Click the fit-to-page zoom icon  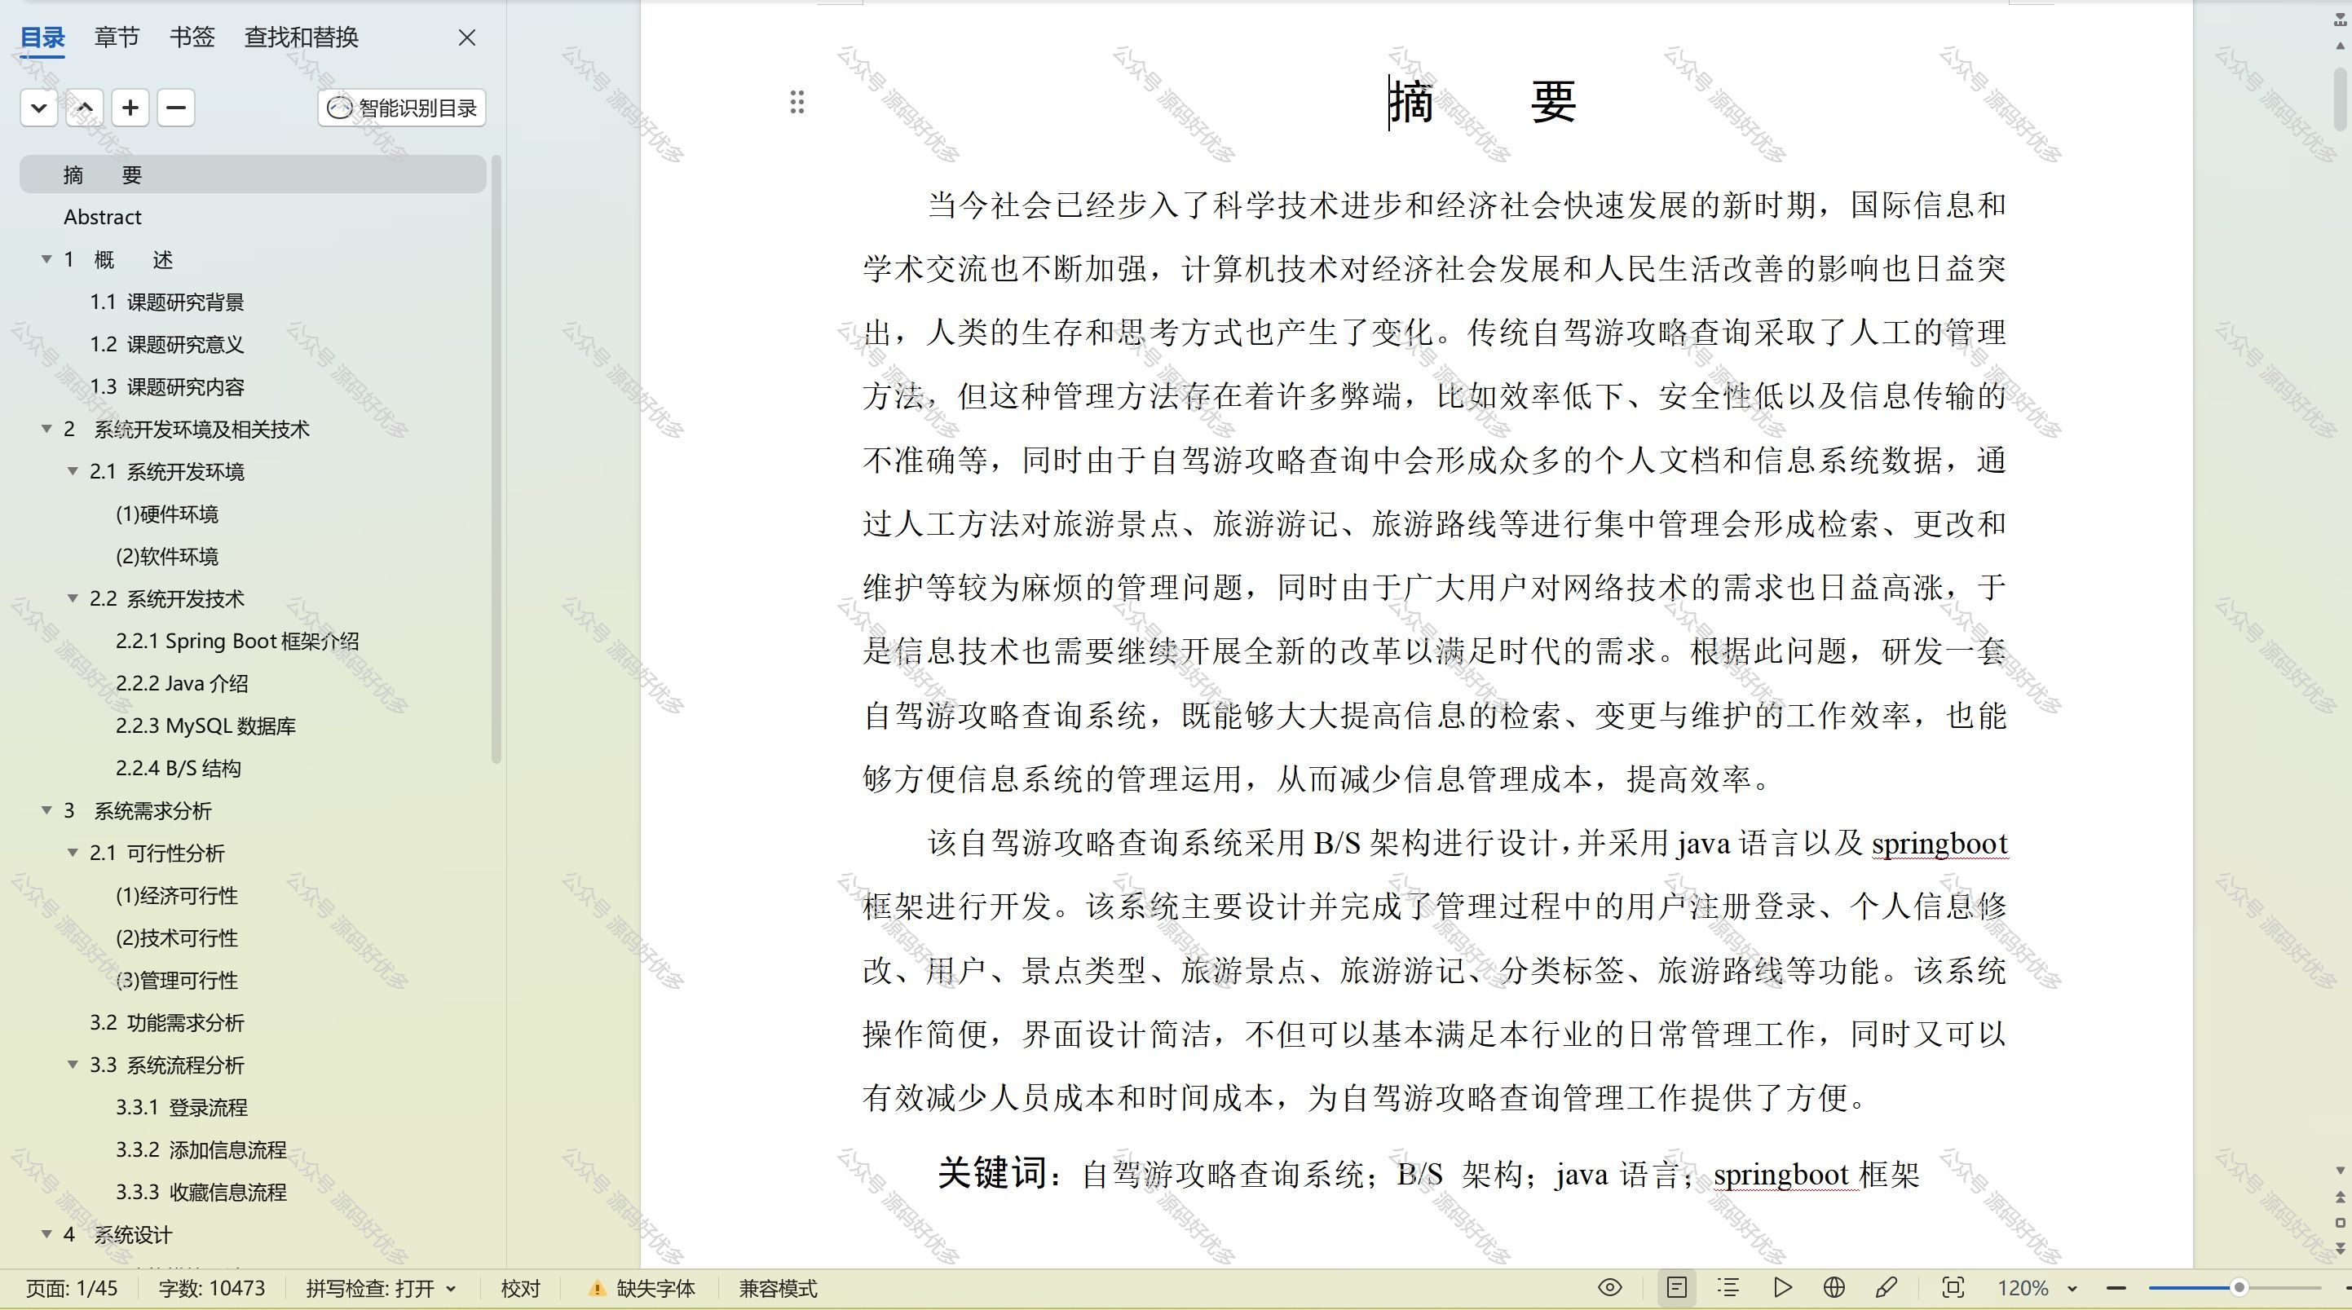pos(1953,1288)
